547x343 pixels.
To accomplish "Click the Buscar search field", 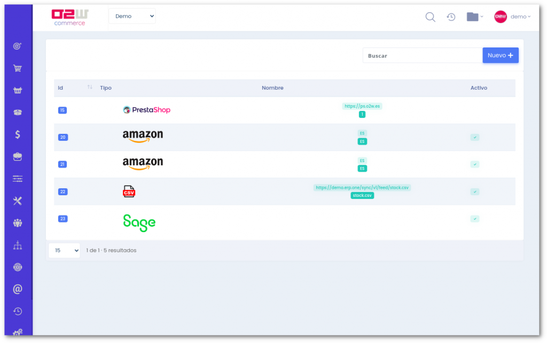I will pos(422,55).
